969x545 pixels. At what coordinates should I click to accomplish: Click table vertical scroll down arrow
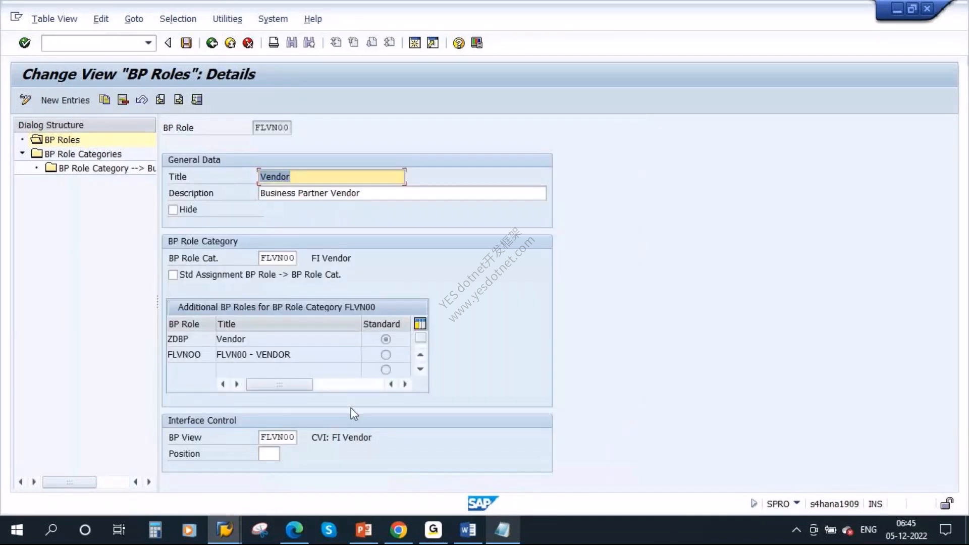pos(420,369)
